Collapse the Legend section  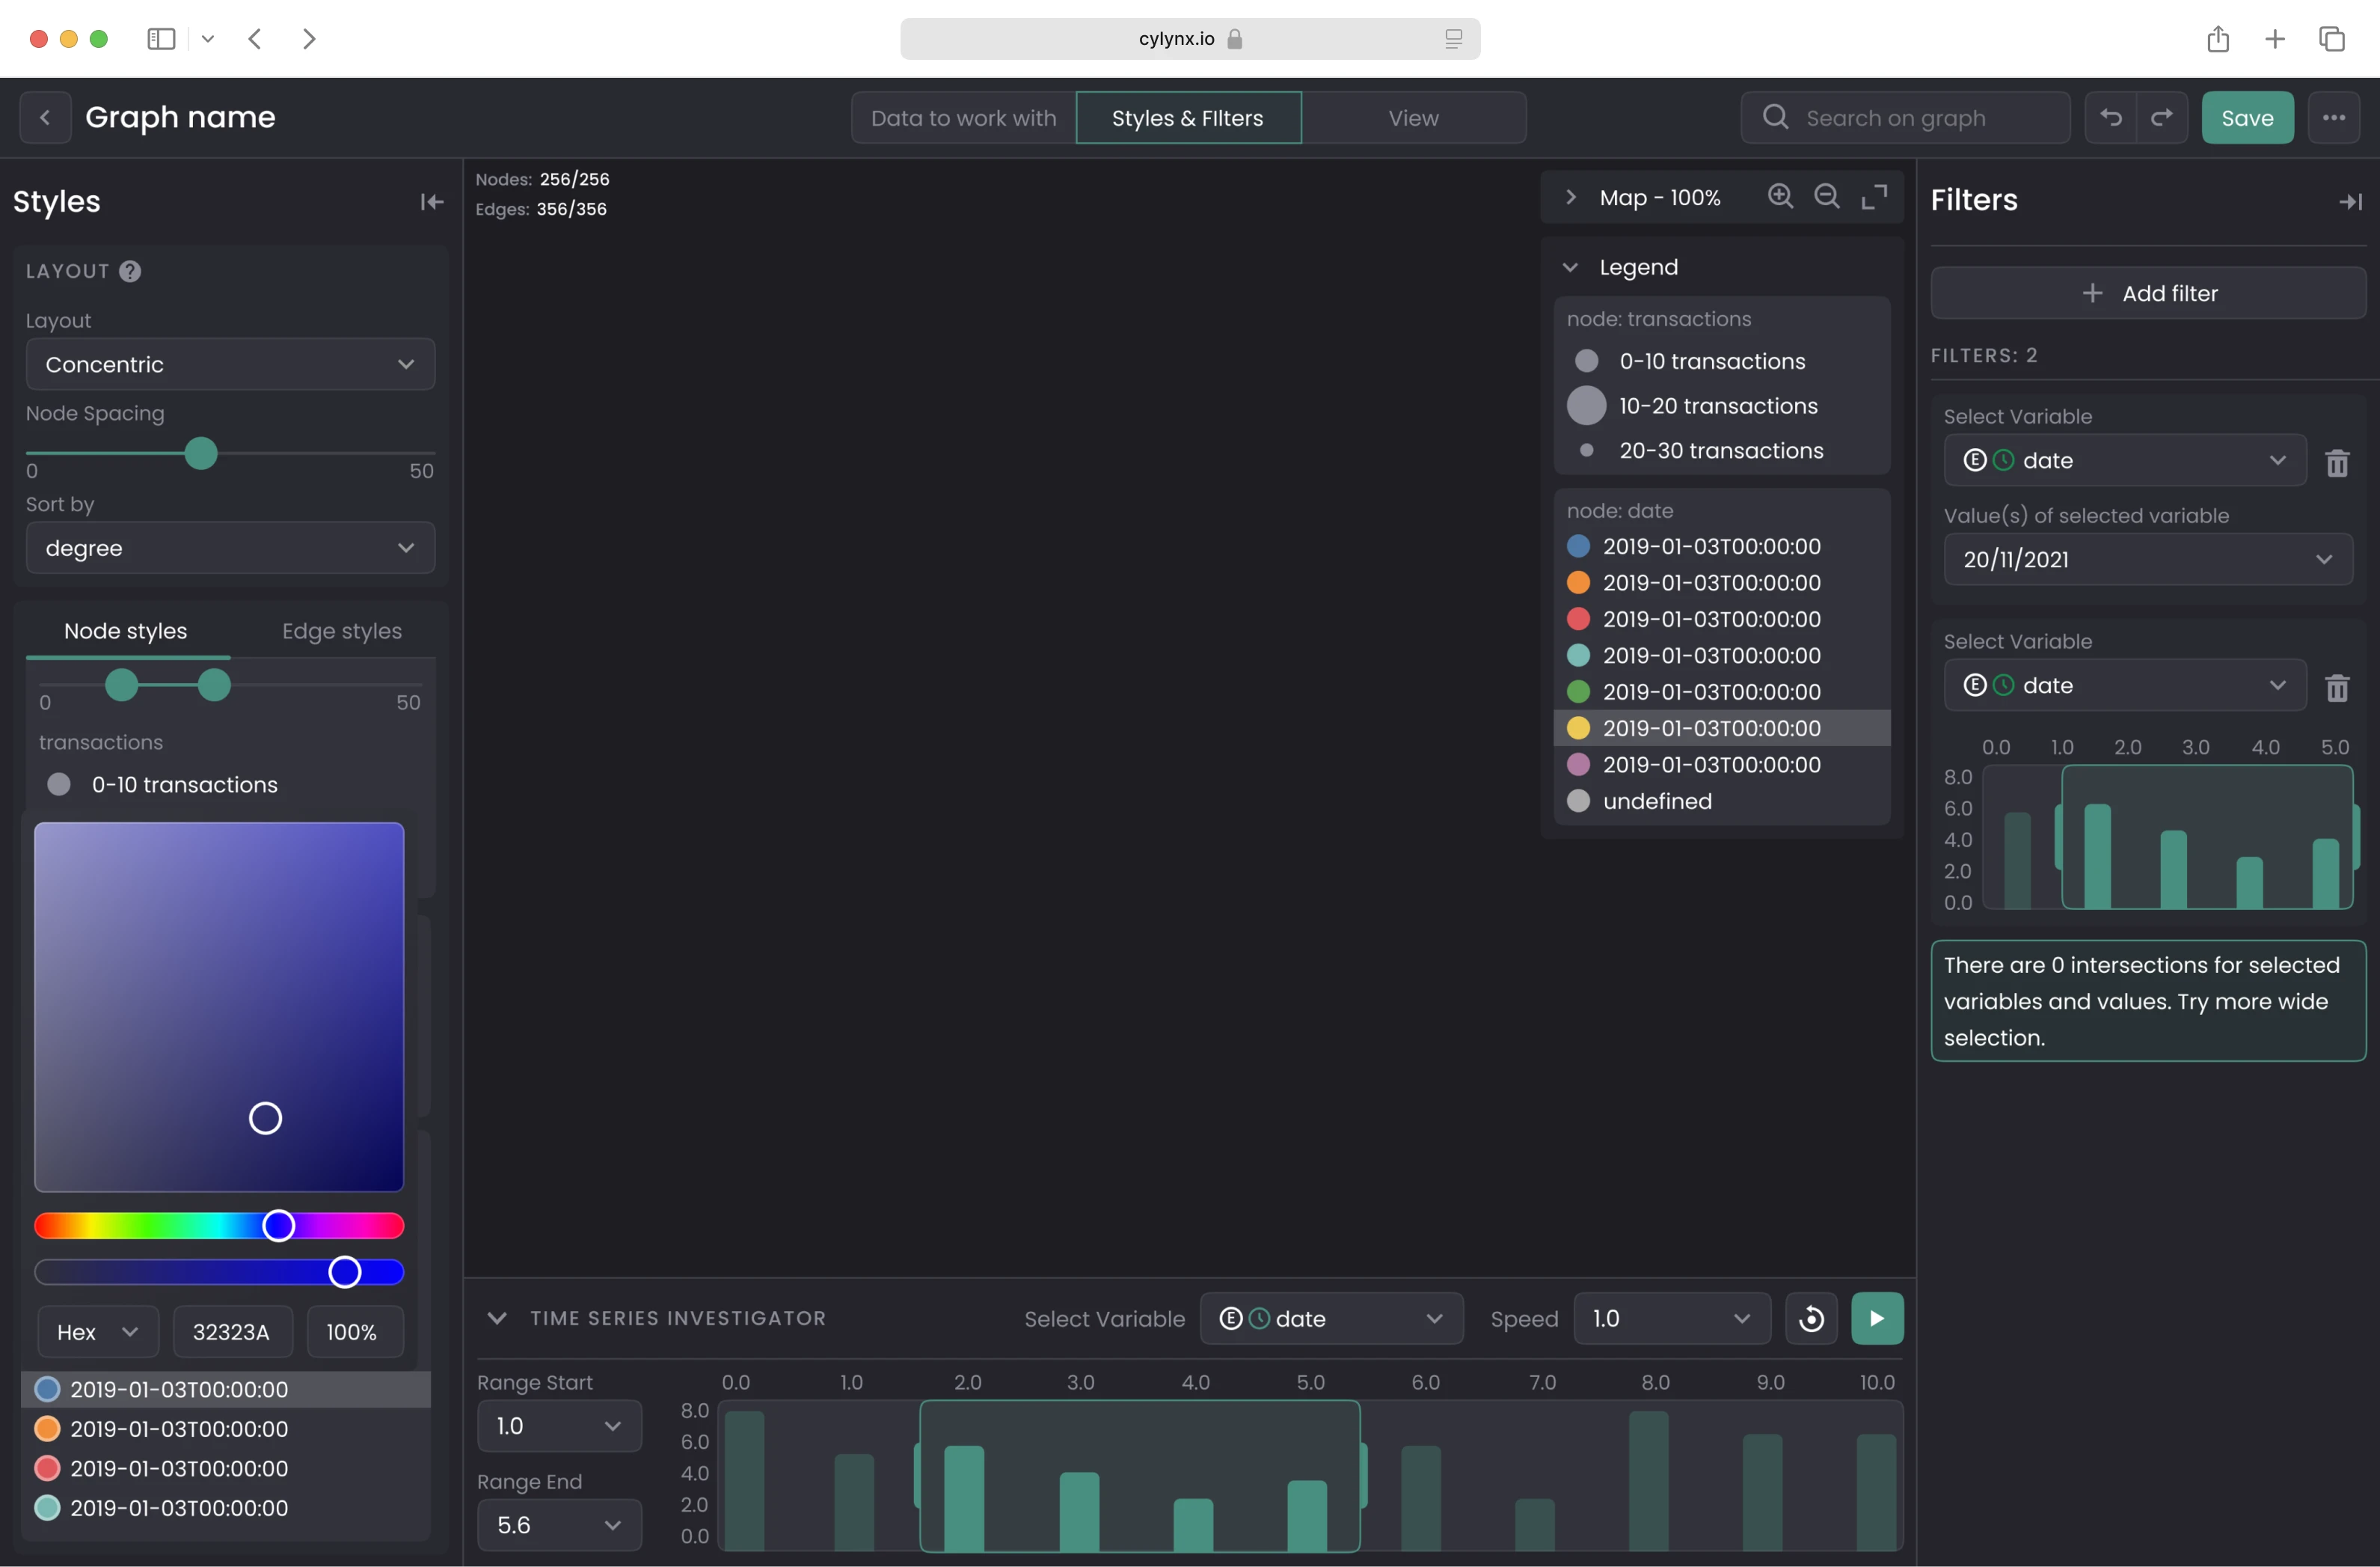pos(1570,267)
